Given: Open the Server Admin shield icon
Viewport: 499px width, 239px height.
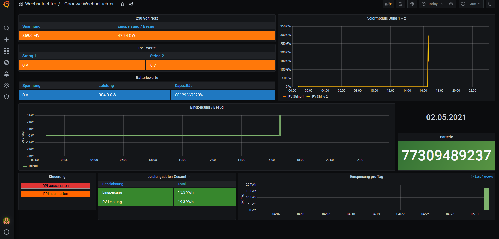Looking at the screenshot, I should pos(7,97).
